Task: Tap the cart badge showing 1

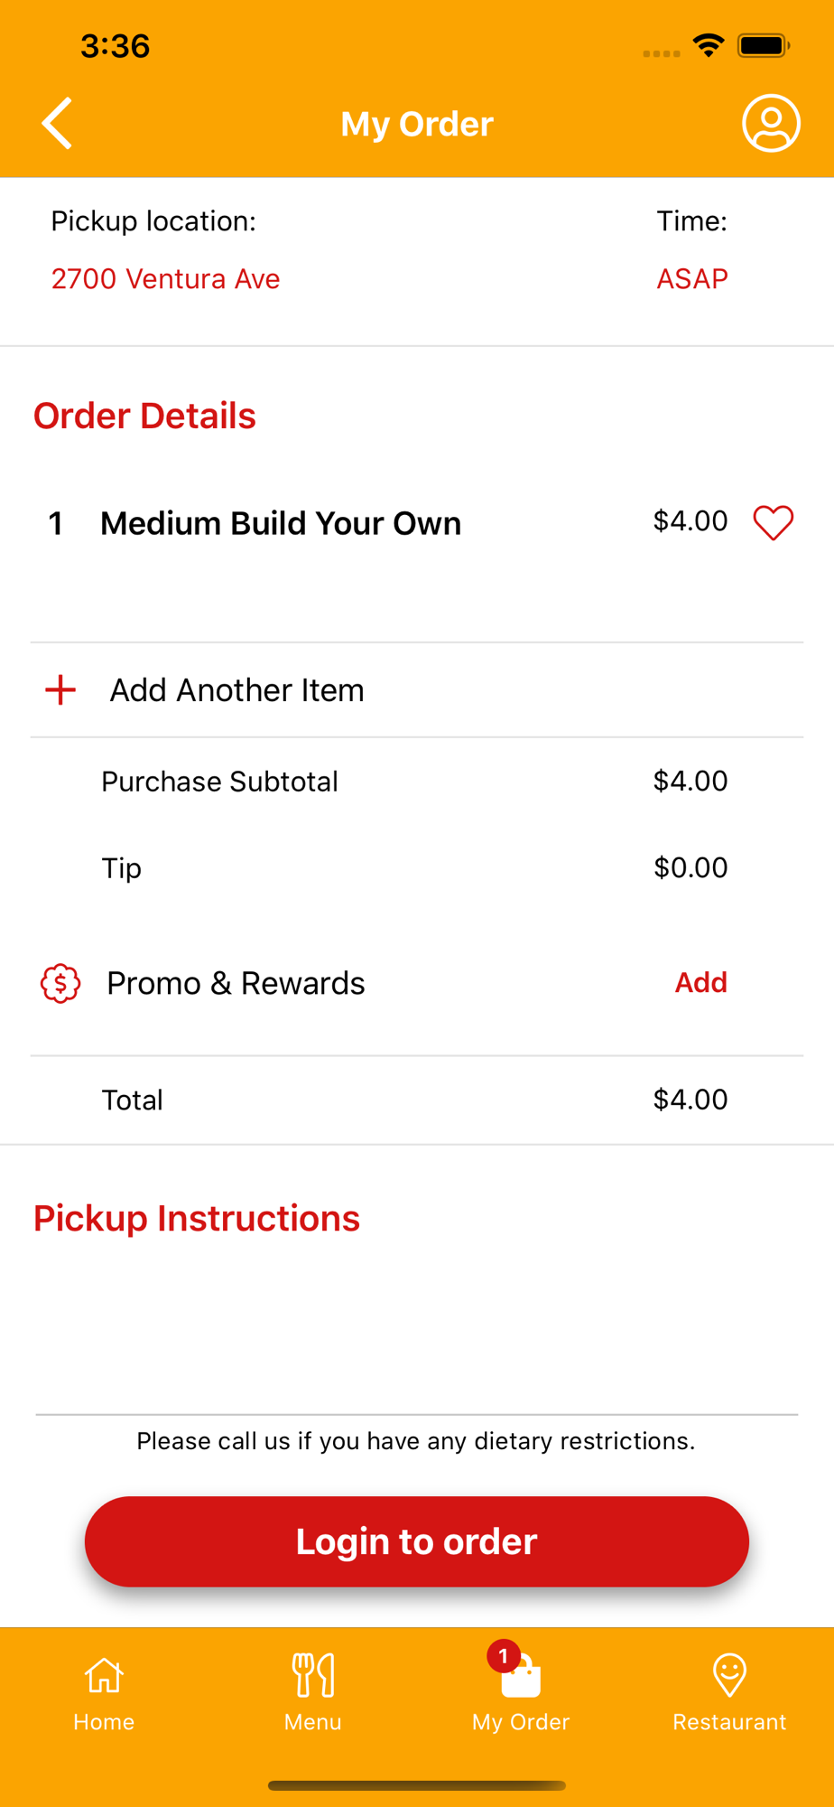Action: tap(504, 1656)
